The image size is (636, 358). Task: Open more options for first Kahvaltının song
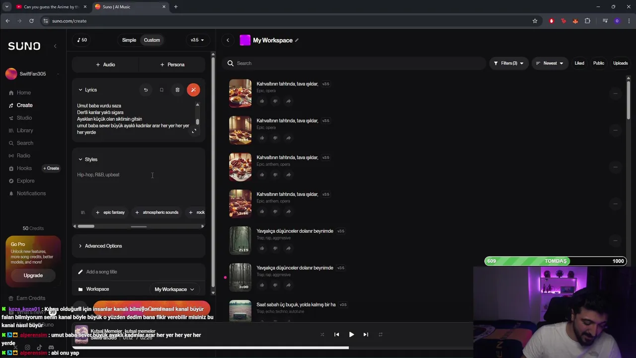(x=615, y=93)
